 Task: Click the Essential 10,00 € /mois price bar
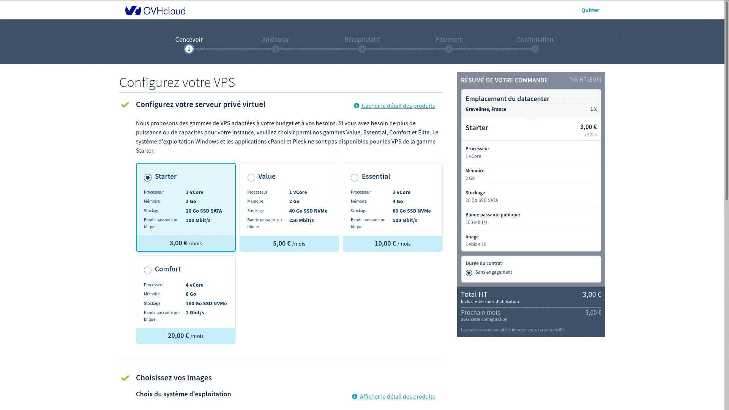[393, 244]
